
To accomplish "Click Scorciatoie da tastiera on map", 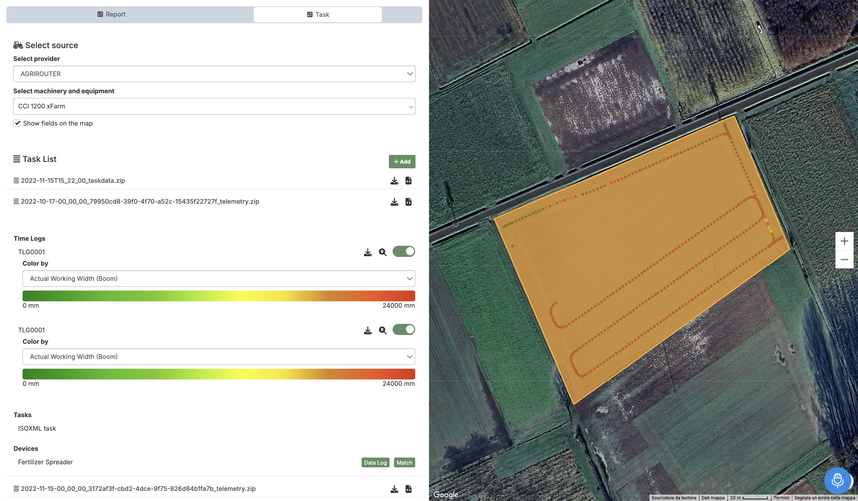I will [x=673, y=498].
